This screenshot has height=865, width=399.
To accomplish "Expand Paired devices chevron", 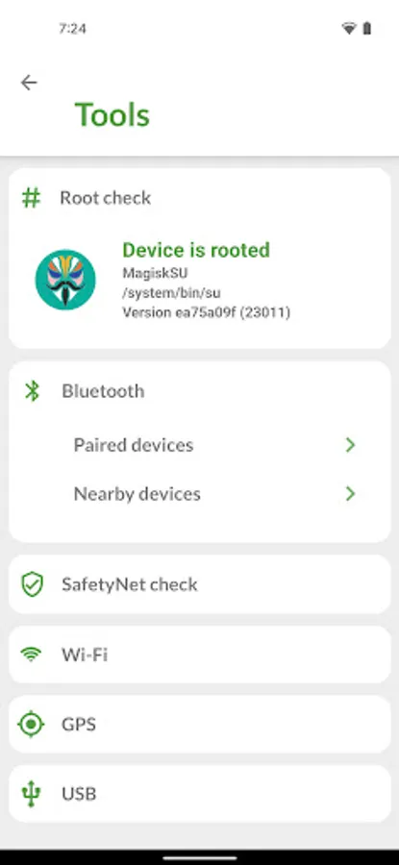I will coord(350,445).
